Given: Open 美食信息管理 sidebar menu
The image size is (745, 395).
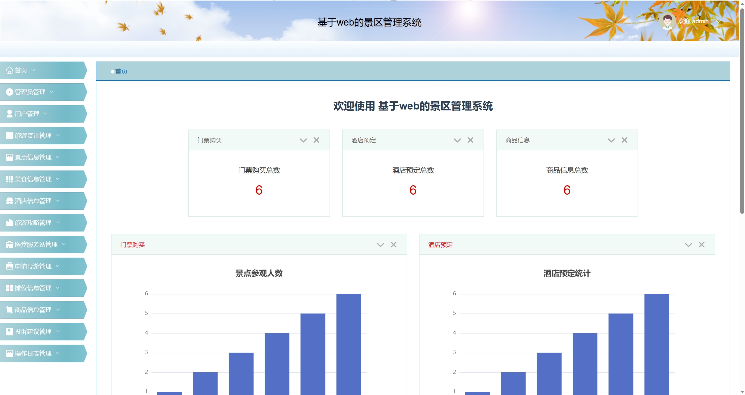Looking at the screenshot, I should pyautogui.click(x=43, y=179).
